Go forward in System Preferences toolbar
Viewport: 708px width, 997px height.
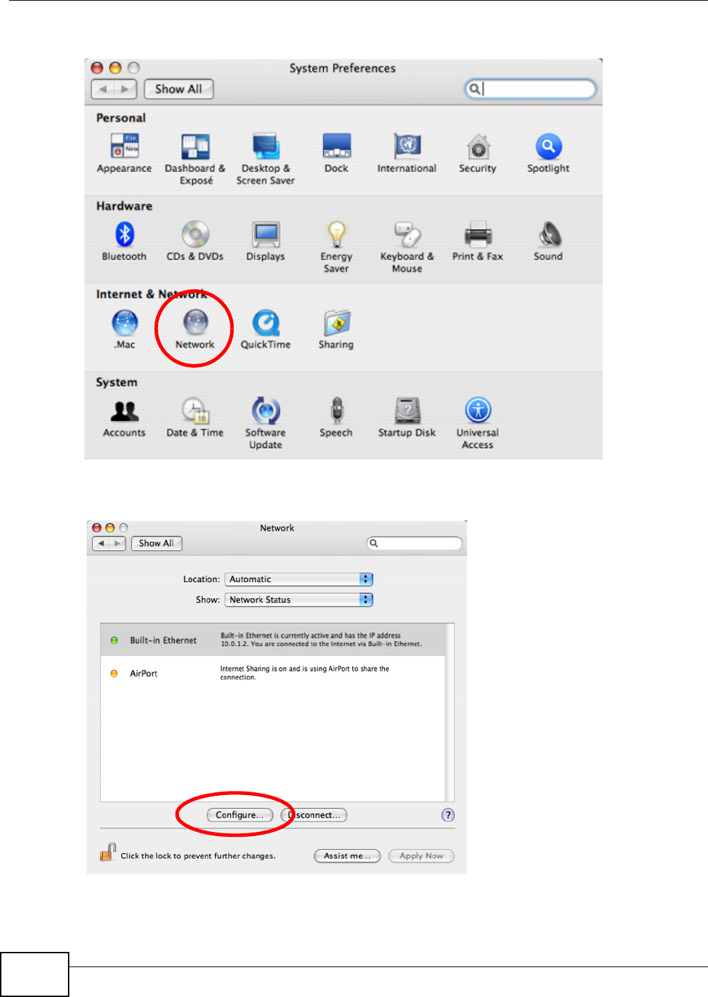click(x=126, y=89)
